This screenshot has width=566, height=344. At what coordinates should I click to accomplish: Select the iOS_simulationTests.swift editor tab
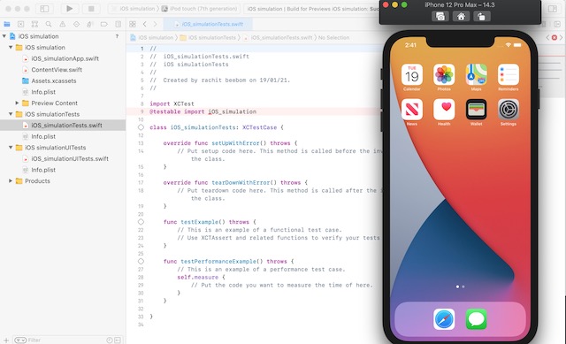coord(209,24)
